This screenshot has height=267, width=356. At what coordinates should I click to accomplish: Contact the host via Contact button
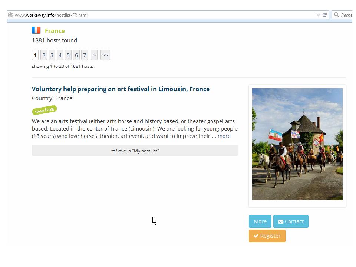(x=291, y=221)
